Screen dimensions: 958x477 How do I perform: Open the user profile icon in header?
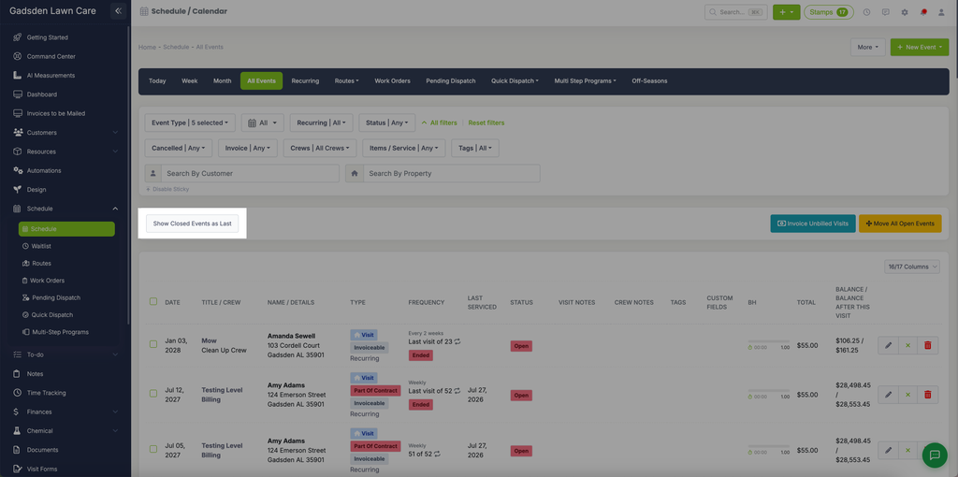click(943, 12)
